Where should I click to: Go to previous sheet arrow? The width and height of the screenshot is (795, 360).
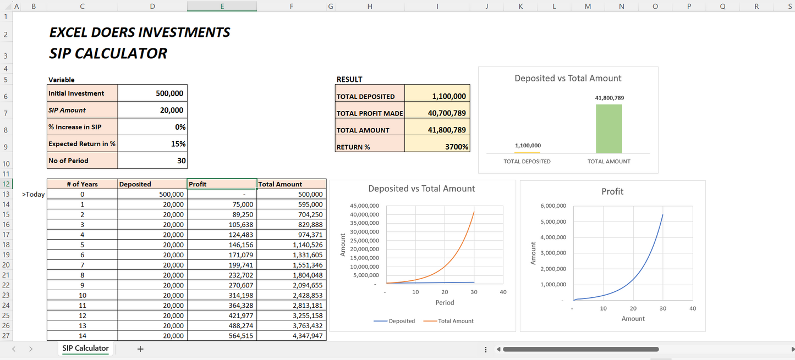pyautogui.click(x=14, y=348)
